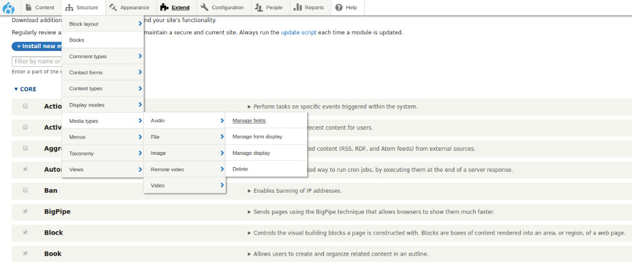Click the Block module name
632x262 pixels.
(x=53, y=232)
